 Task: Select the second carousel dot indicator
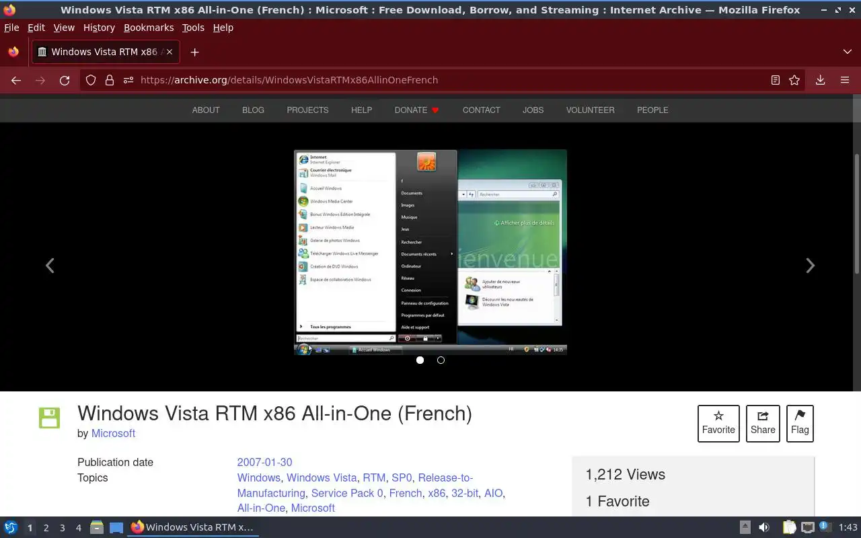(x=441, y=360)
